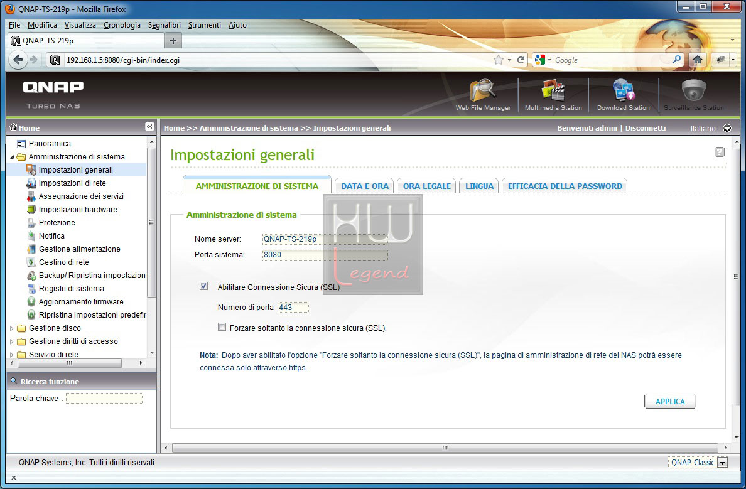
Task: Switch to Ora Legale tab
Action: point(427,186)
